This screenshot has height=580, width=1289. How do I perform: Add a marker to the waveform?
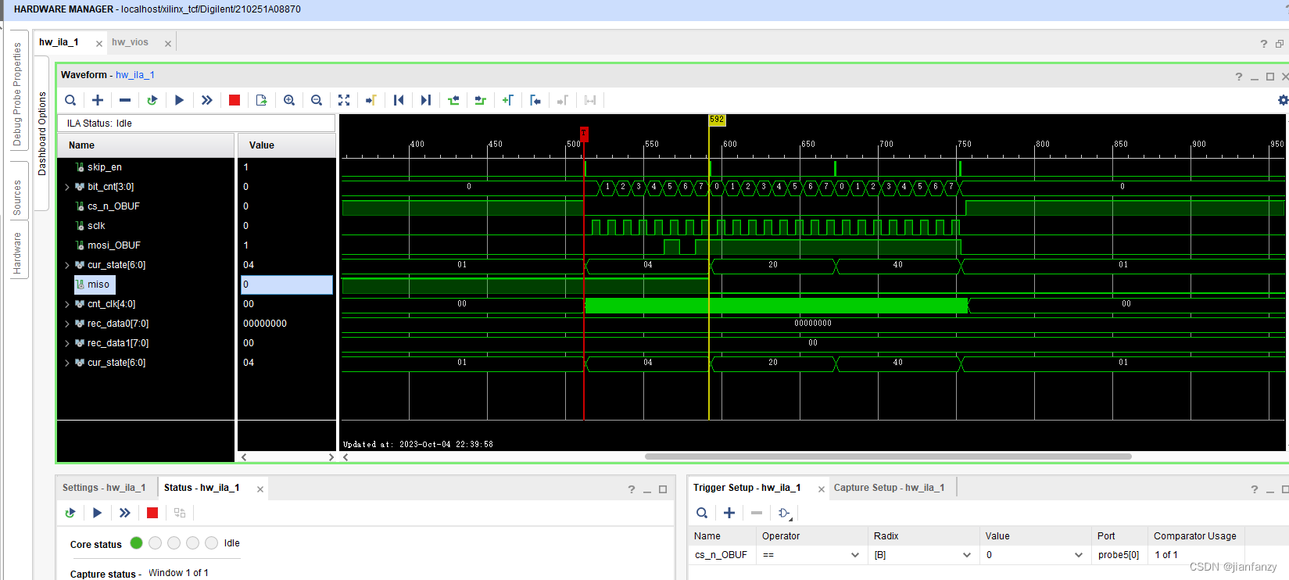coord(508,100)
